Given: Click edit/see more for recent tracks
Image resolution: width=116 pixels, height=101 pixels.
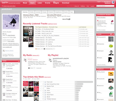Looking at the screenshot, I should (x=52, y=24).
